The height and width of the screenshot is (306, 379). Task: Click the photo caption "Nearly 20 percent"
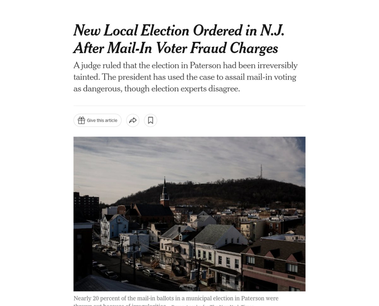click(x=176, y=298)
